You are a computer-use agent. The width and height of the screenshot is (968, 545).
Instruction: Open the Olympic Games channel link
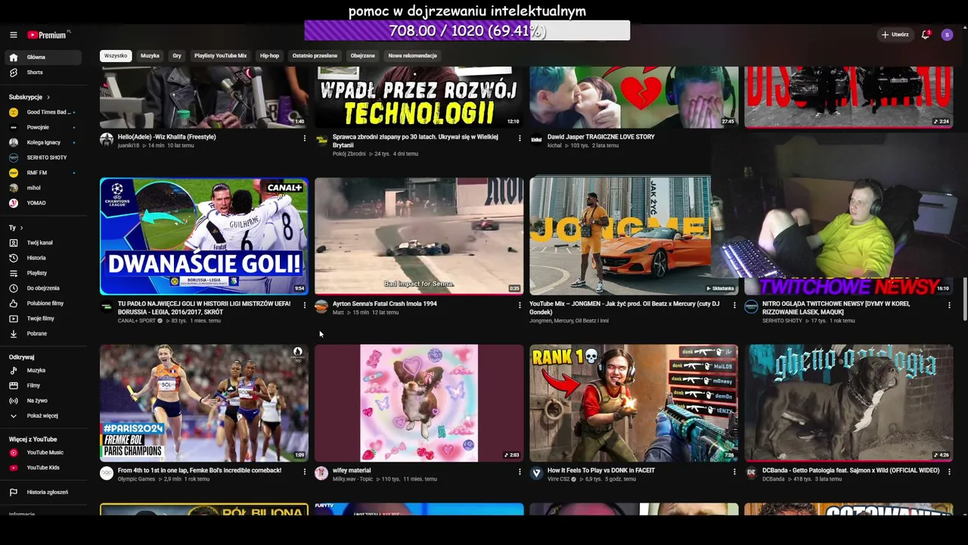136,479
